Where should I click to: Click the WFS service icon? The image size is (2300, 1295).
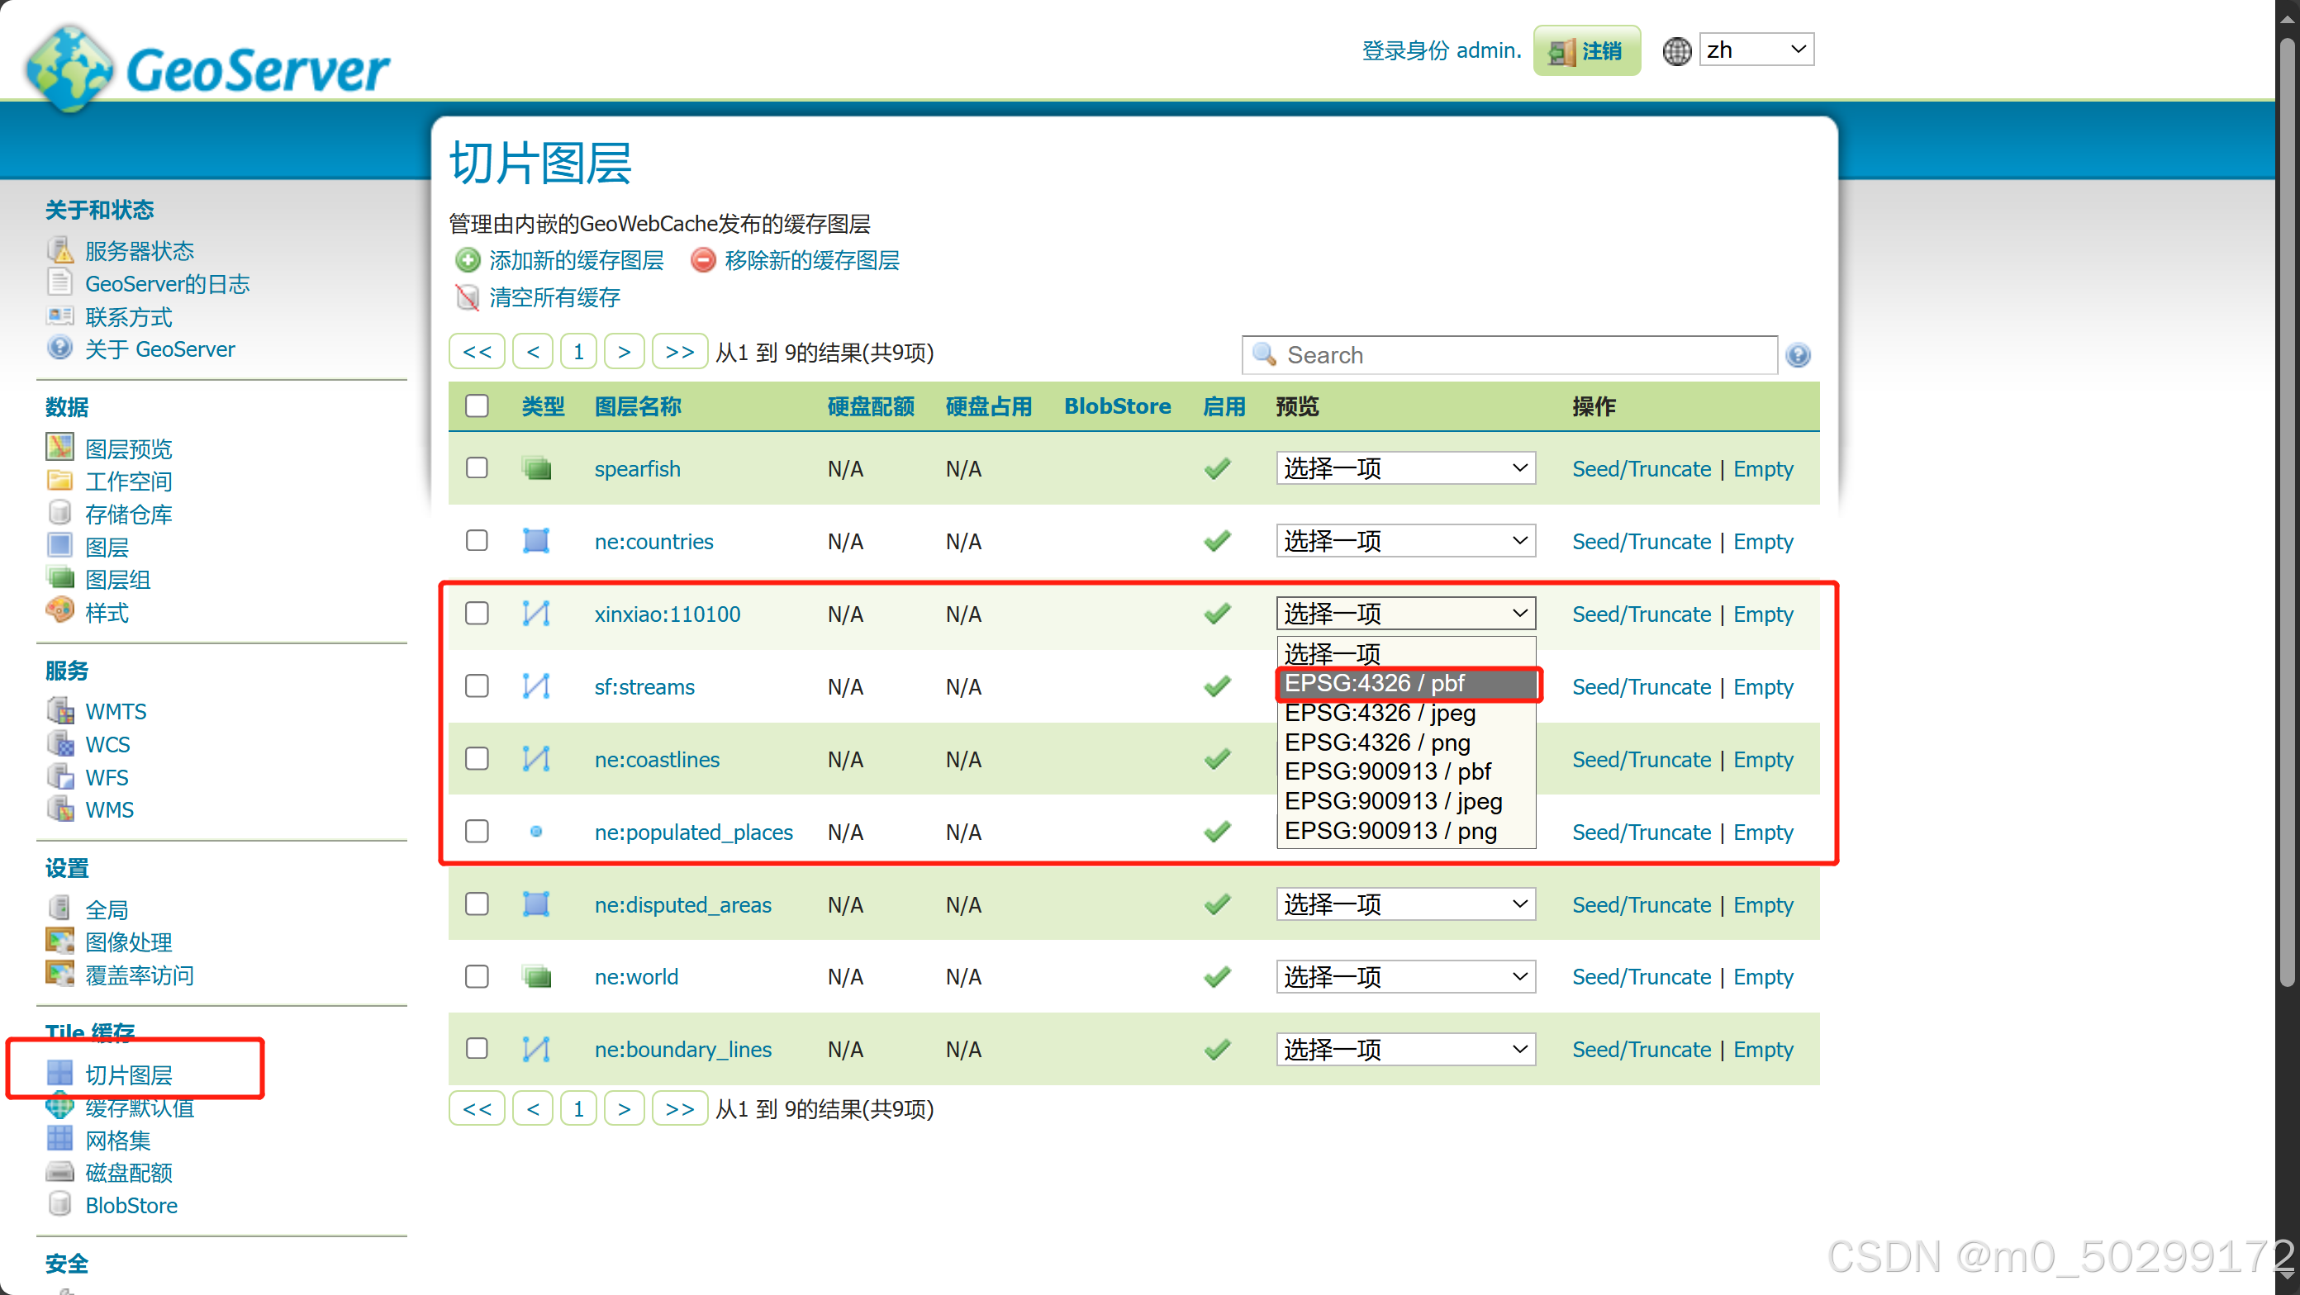pos(59,776)
